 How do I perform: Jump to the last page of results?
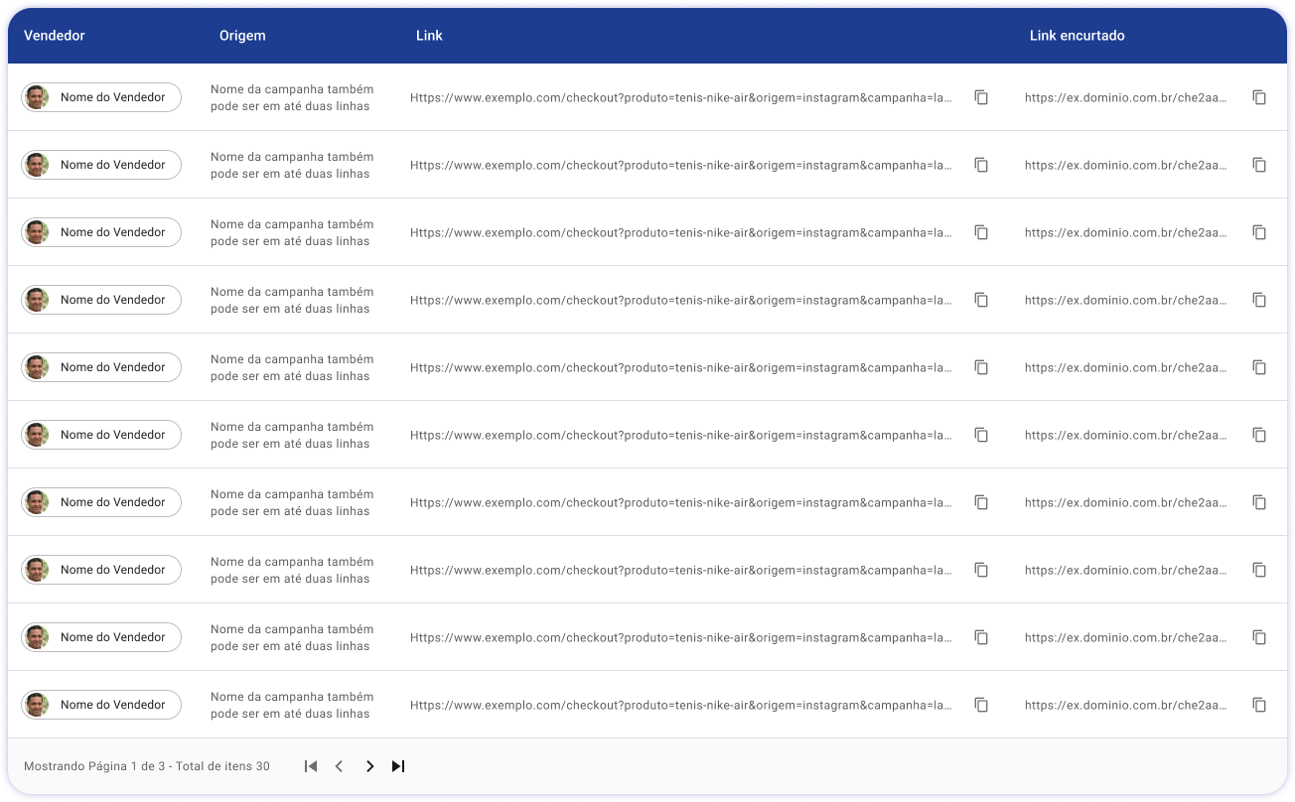pos(398,766)
